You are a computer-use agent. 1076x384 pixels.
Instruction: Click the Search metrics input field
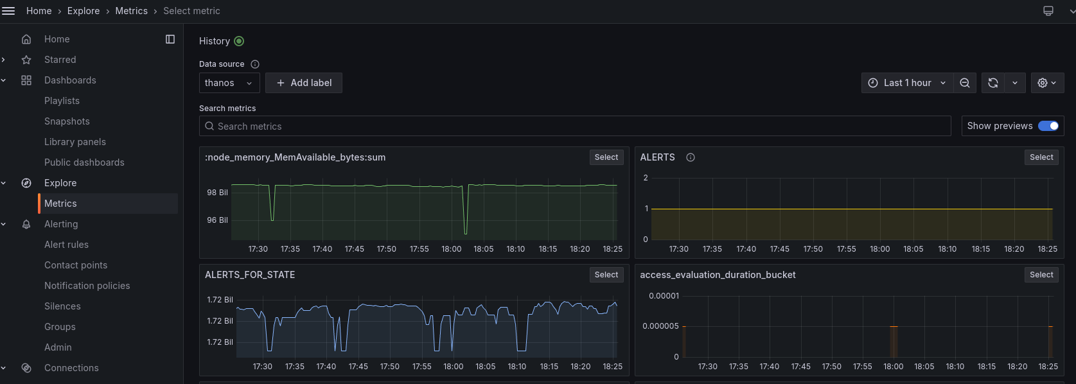tap(575, 126)
